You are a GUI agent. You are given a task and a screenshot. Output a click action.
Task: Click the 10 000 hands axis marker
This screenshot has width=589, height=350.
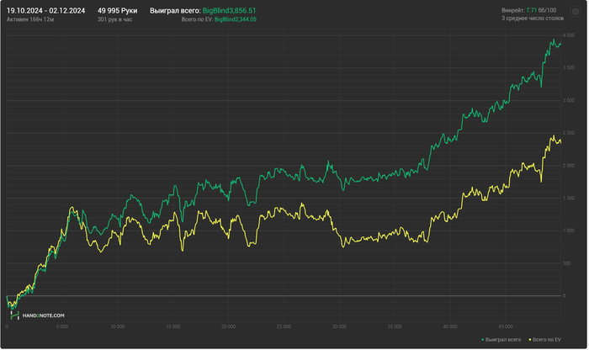(x=118, y=327)
